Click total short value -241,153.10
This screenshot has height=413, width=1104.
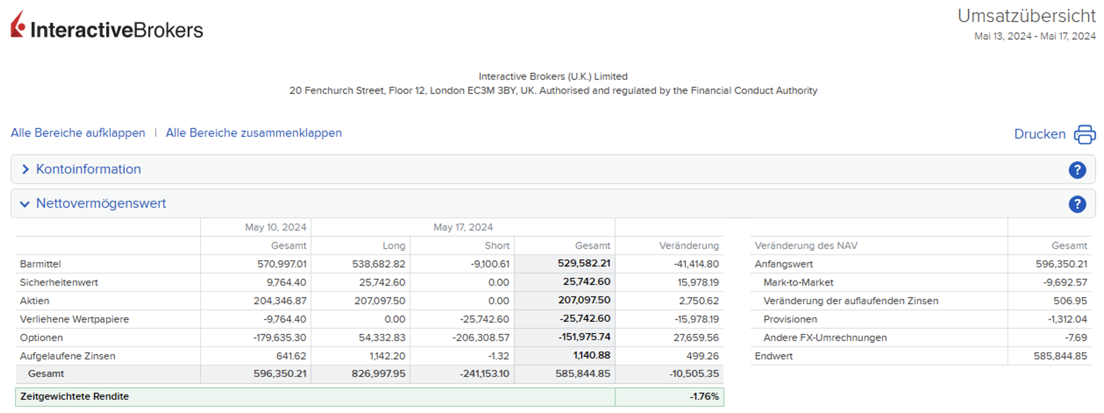tap(484, 374)
